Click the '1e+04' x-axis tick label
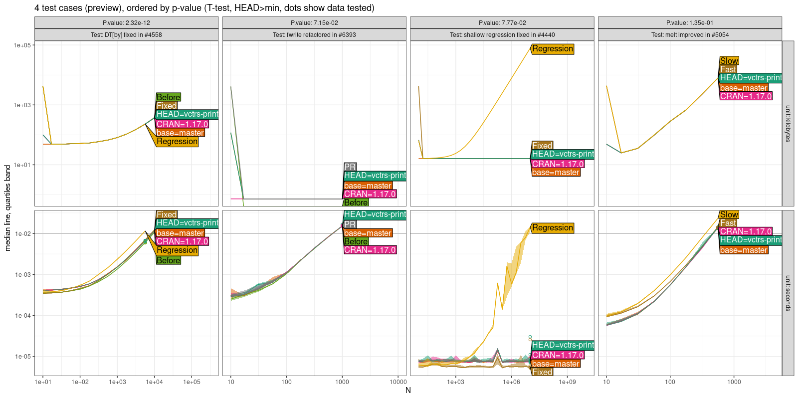This screenshot has width=798, height=399. pos(155,382)
